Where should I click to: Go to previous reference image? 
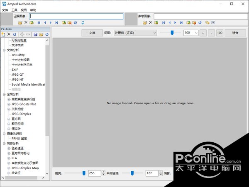coord(170,23)
